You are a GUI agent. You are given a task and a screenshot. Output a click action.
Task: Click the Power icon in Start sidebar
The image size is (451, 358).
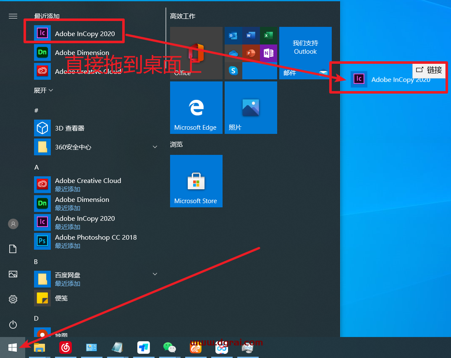(x=13, y=325)
